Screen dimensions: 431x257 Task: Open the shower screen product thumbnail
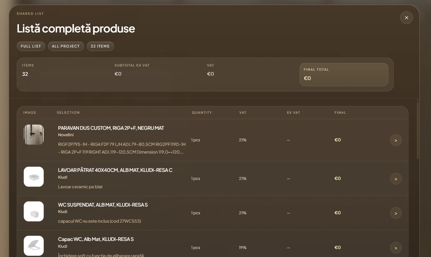(x=34, y=135)
